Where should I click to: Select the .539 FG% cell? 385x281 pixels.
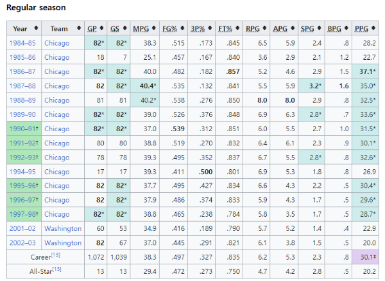coord(174,129)
